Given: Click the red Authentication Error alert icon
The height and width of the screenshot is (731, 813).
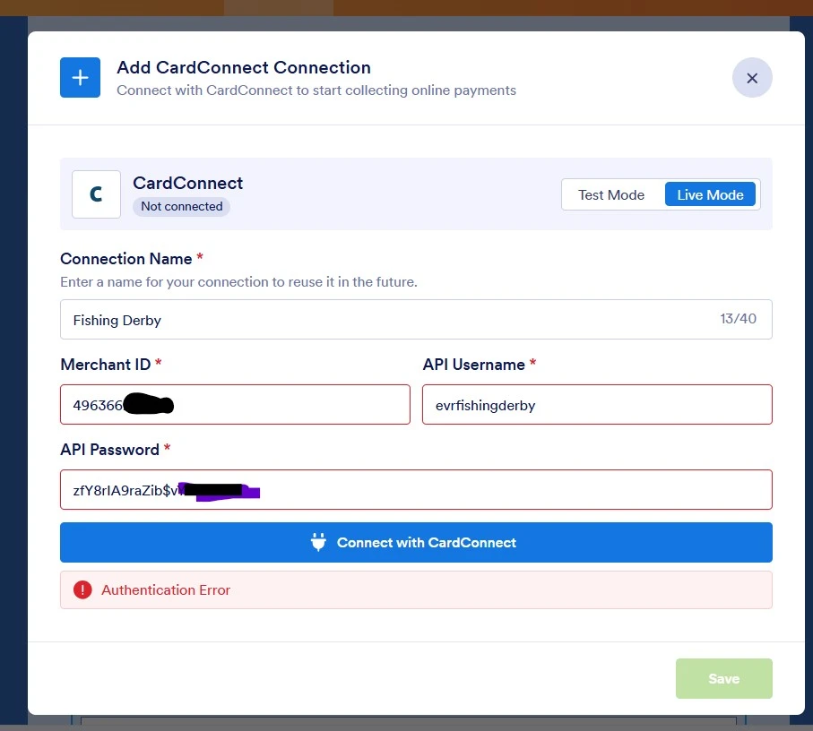Looking at the screenshot, I should [x=82, y=589].
